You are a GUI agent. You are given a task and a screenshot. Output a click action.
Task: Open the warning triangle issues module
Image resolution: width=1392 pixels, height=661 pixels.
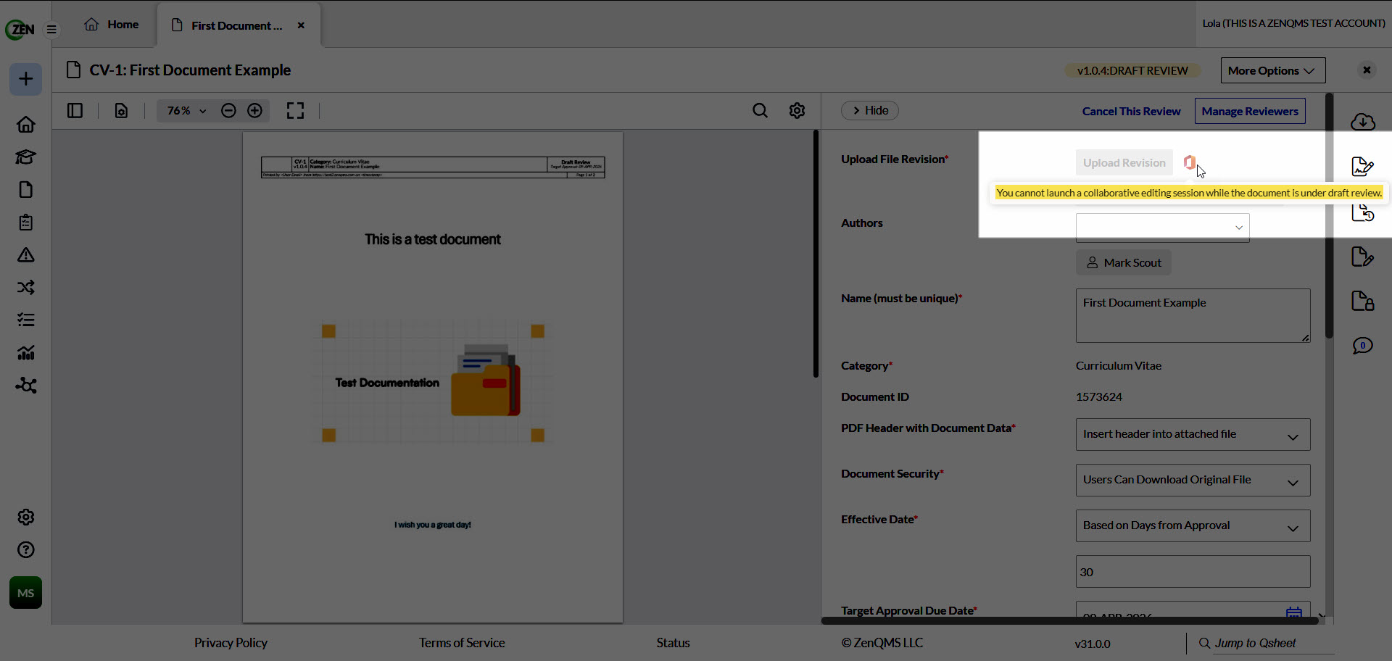coord(26,255)
